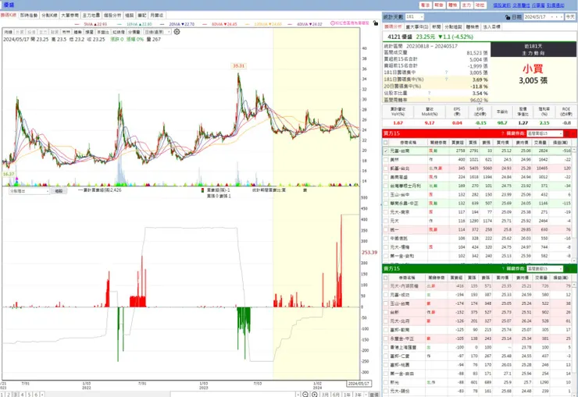
Task: Switch to the 分點K線 tab
Action: [x=49, y=15]
